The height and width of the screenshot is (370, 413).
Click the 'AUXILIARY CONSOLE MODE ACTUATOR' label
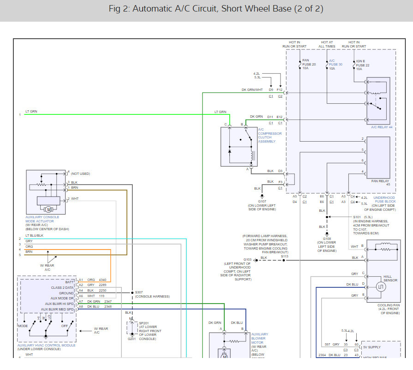[x=42, y=219]
